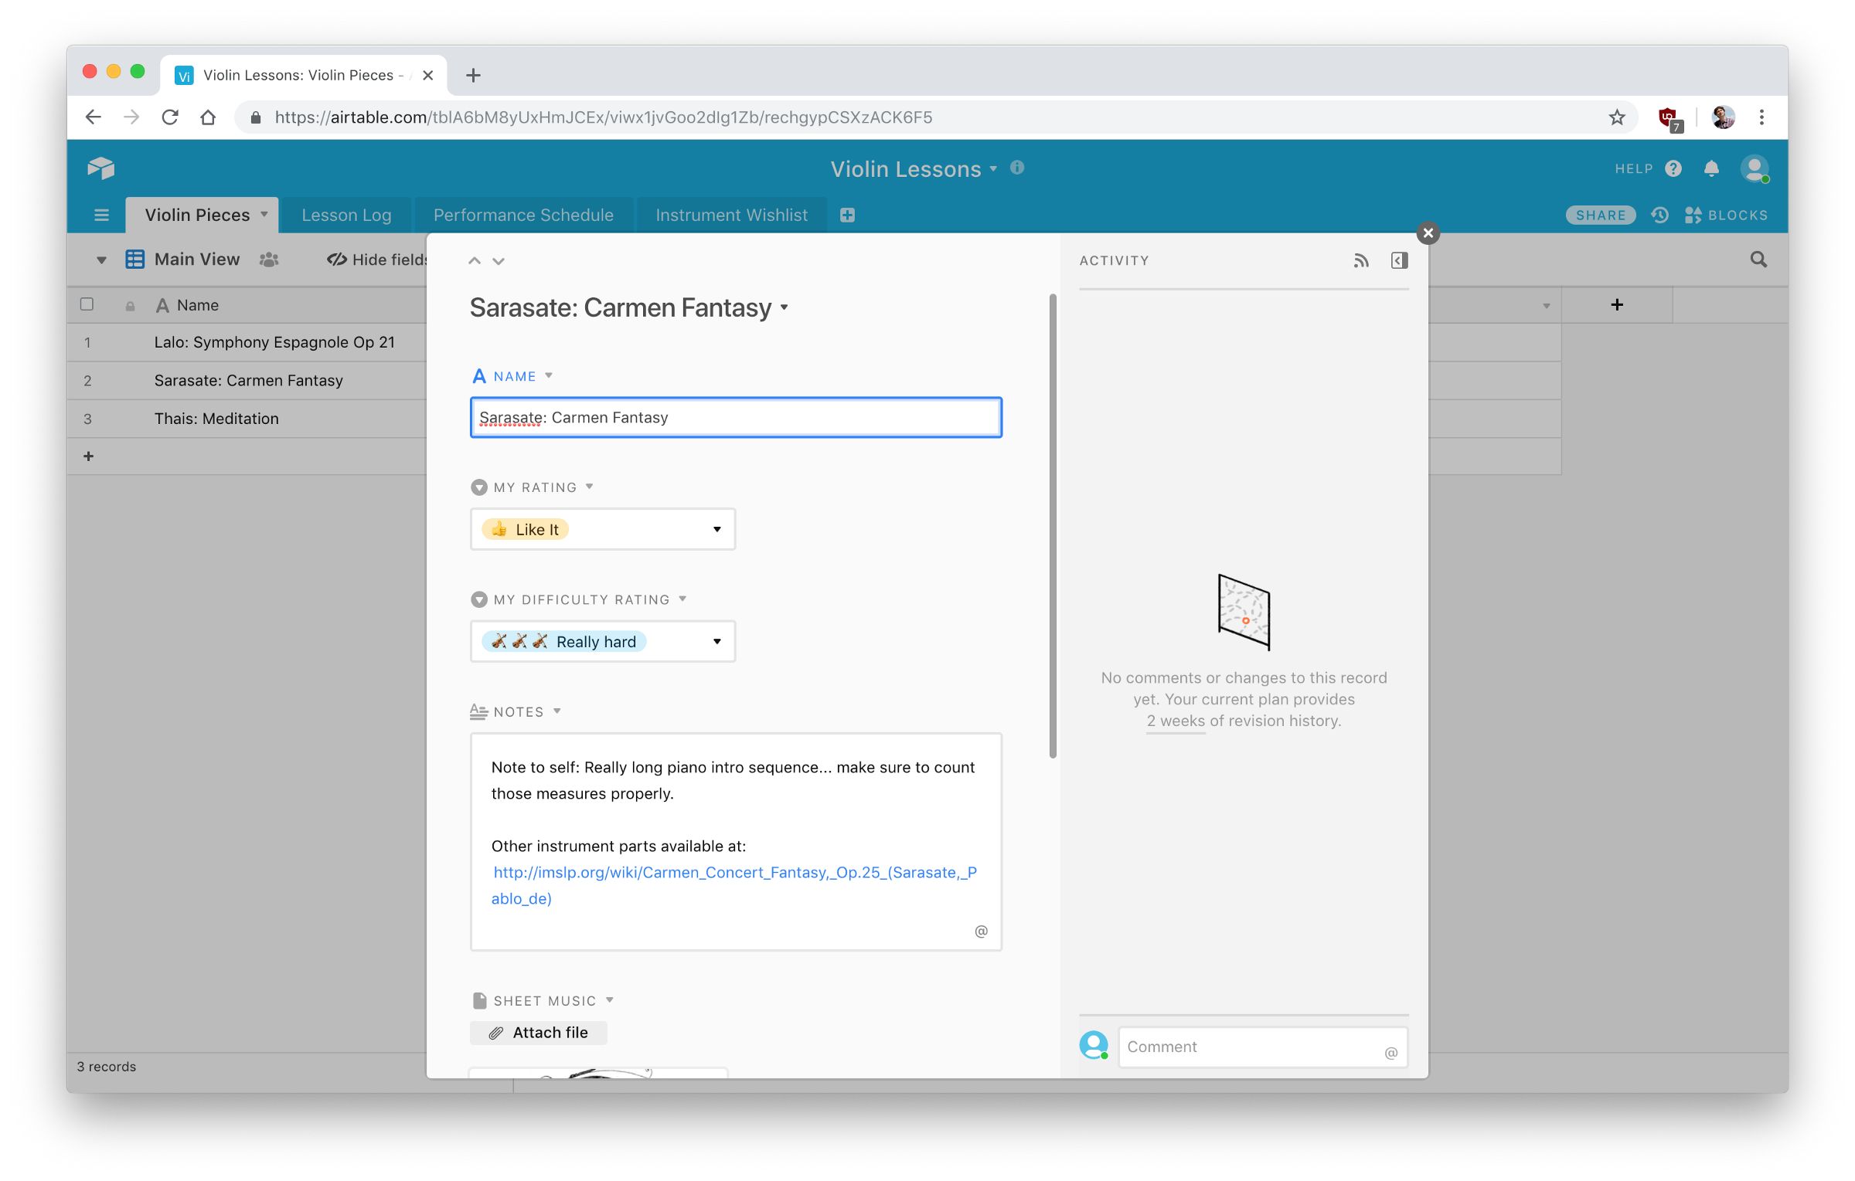Toggle Hide fields in the view bar
This screenshot has height=1181, width=1855.
(377, 260)
